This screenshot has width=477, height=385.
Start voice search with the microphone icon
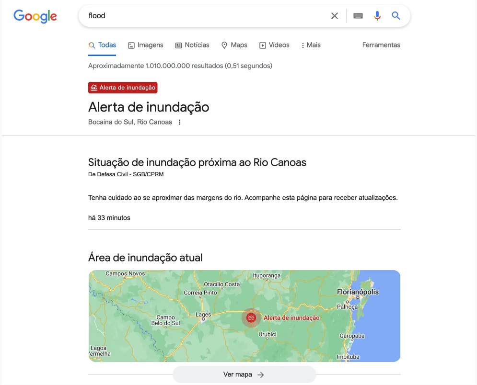pyautogui.click(x=377, y=16)
